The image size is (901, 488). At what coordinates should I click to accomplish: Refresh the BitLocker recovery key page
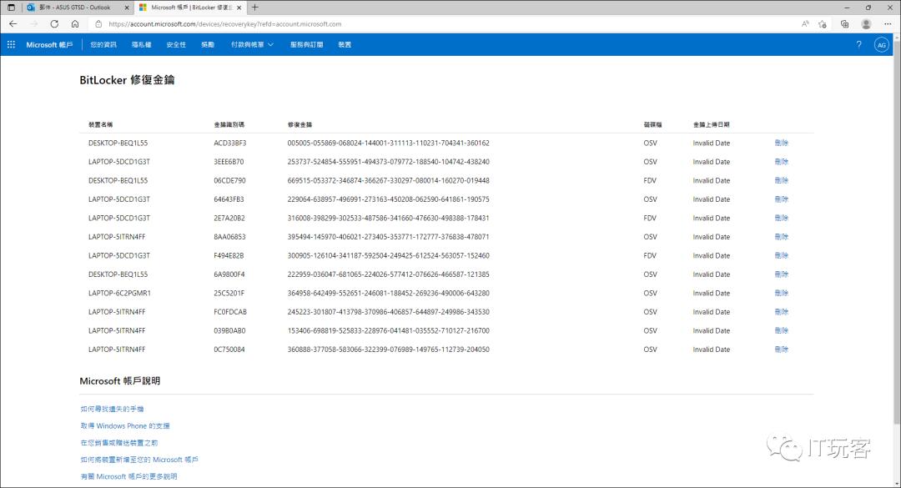(x=53, y=24)
